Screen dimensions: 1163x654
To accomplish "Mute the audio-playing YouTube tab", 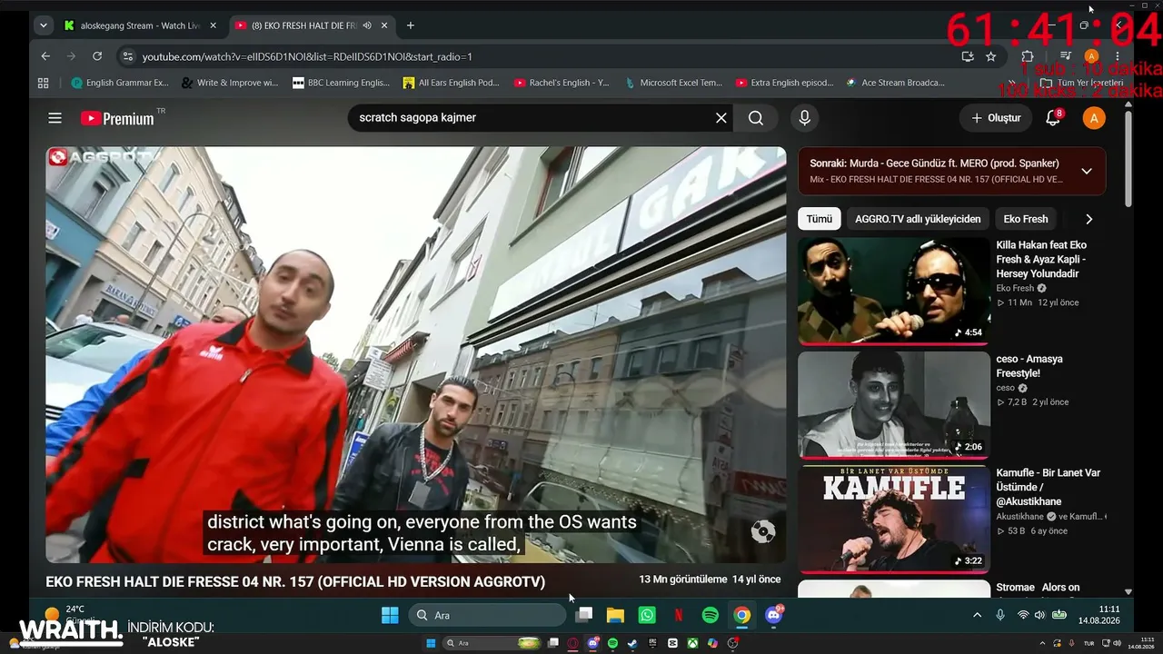I will tap(367, 25).
